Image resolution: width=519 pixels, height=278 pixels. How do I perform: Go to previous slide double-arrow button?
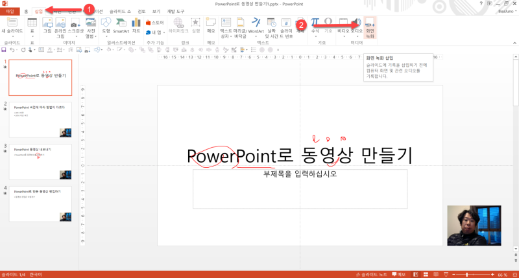[x=516, y=255]
